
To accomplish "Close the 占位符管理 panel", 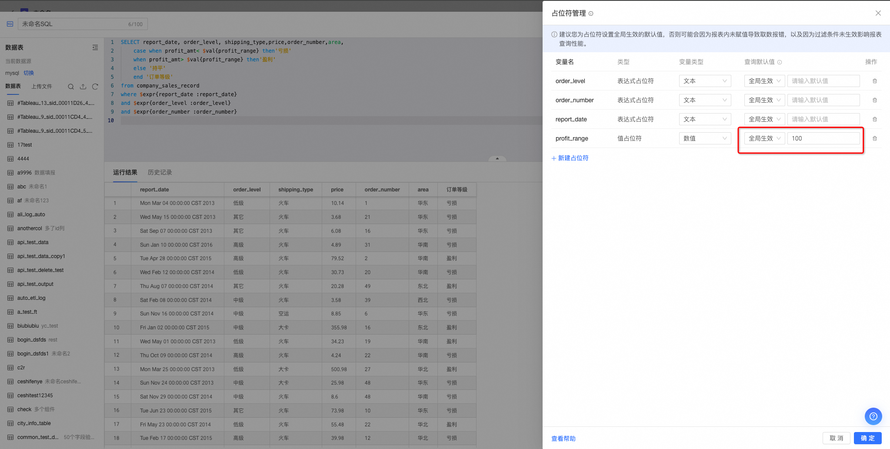I will pos(878,13).
